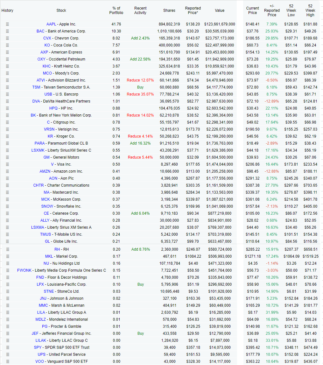Select the 33.01% change for LILAK
This screenshot has width=323, height=365.
[272, 340]
